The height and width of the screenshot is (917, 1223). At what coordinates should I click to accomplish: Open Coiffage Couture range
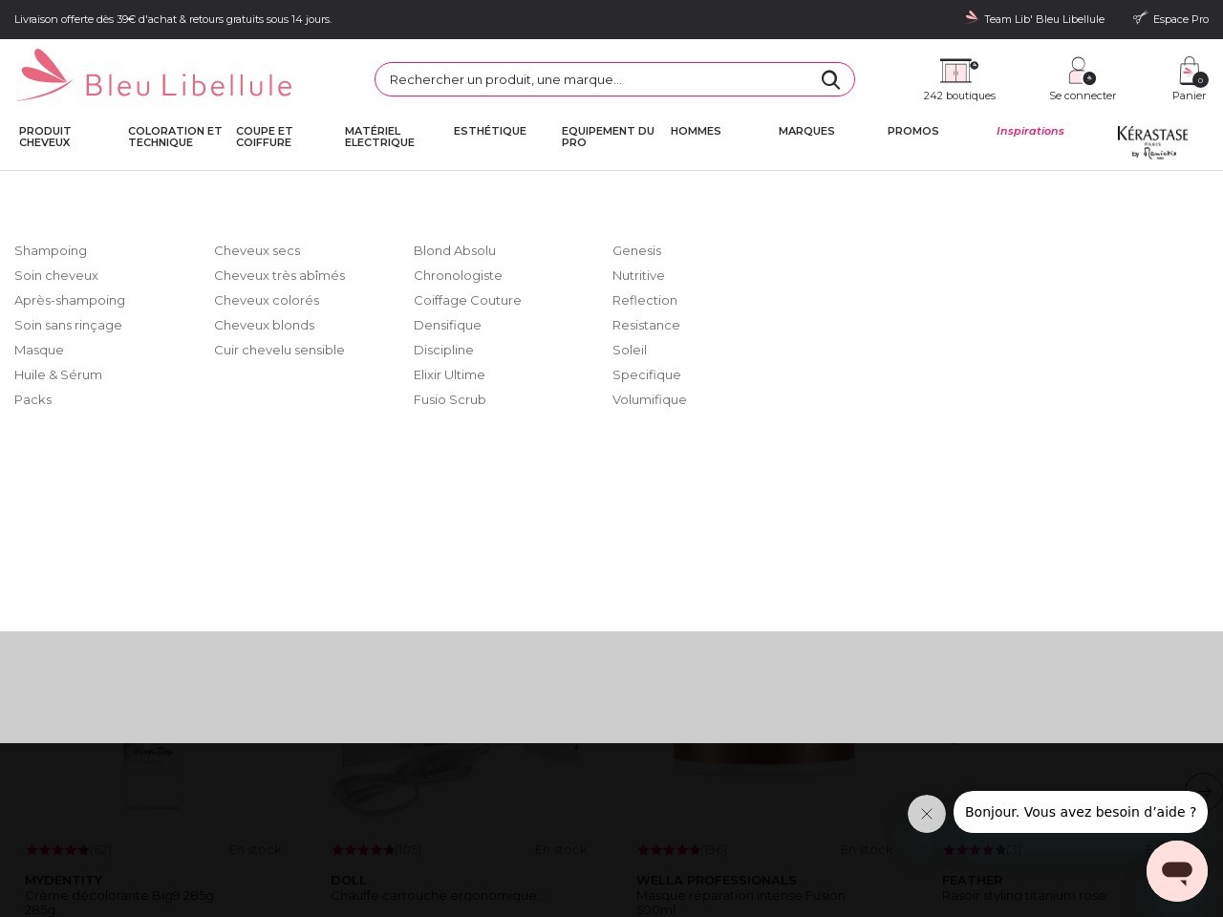(467, 300)
